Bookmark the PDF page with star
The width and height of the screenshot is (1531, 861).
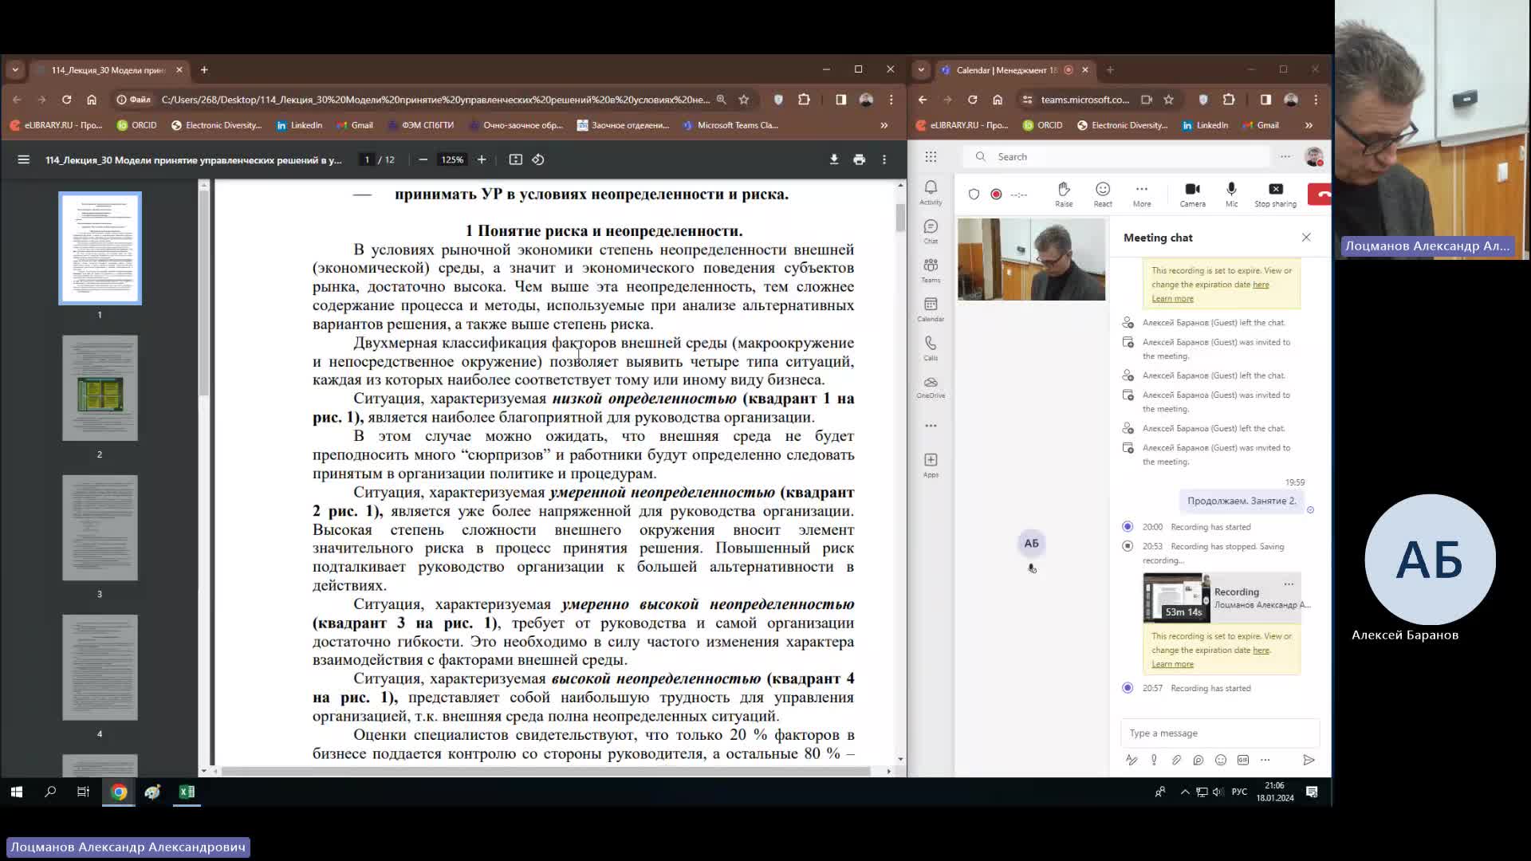[744, 100]
